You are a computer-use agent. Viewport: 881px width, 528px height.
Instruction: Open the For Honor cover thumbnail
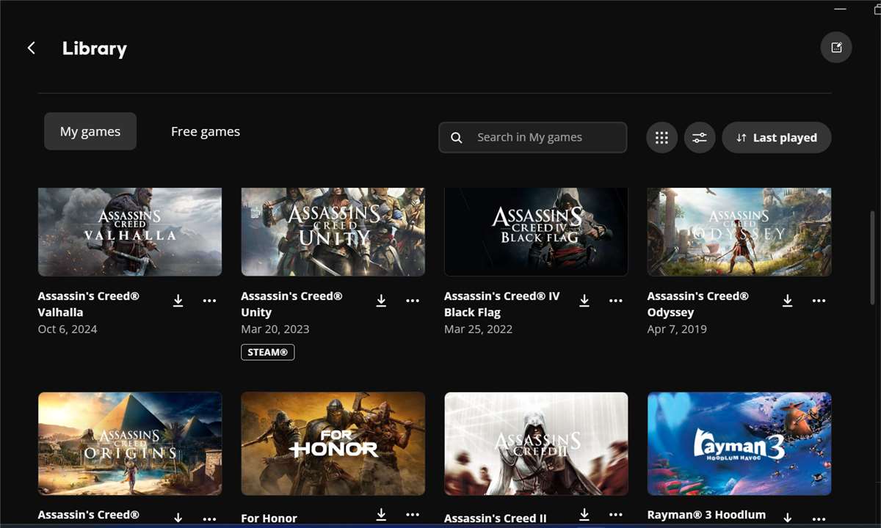click(333, 444)
